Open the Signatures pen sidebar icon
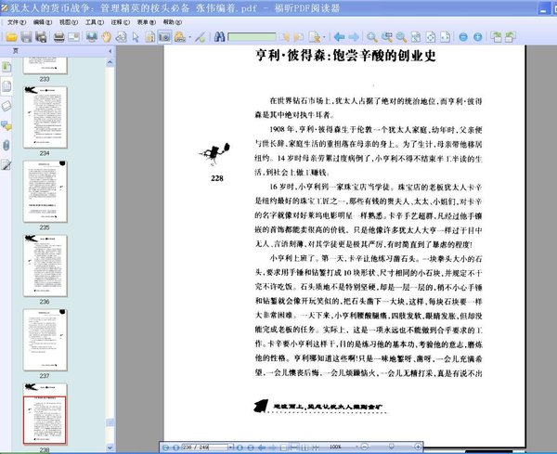Viewport: 557px width, 454px height. tap(7, 165)
